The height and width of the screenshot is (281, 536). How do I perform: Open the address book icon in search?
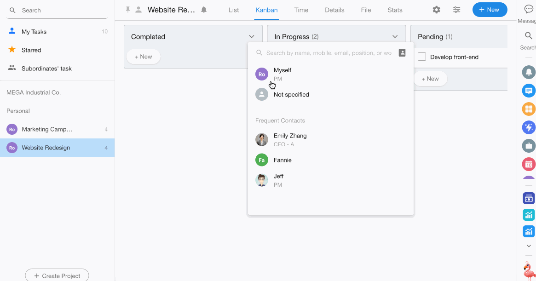coord(402,53)
